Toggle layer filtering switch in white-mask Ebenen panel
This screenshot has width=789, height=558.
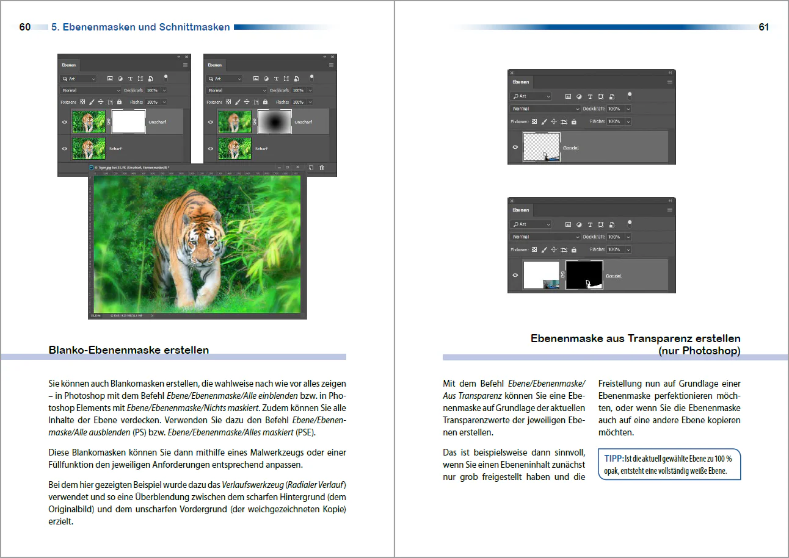click(x=165, y=78)
